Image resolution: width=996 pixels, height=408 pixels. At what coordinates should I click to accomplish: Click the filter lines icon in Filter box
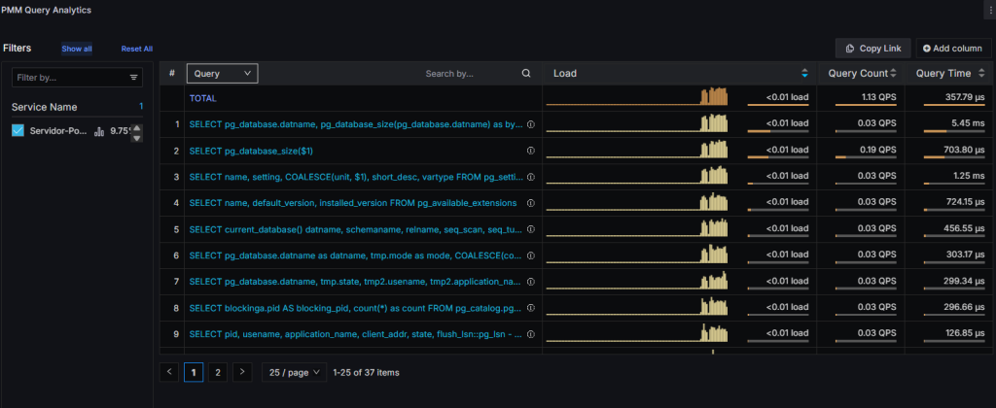(x=133, y=77)
